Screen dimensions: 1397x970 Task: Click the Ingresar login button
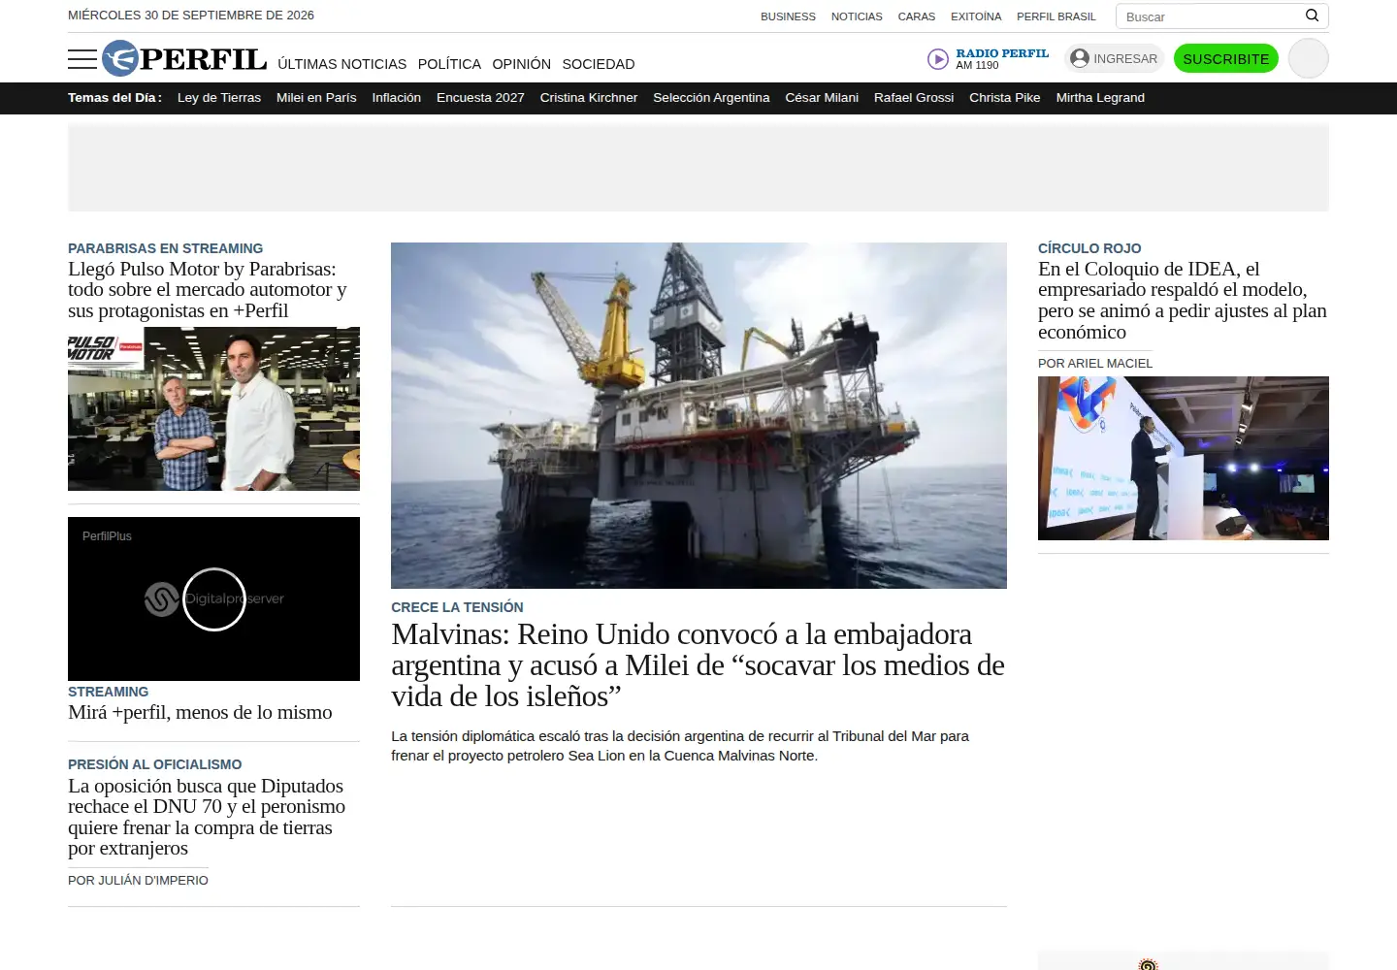point(1114,58)
